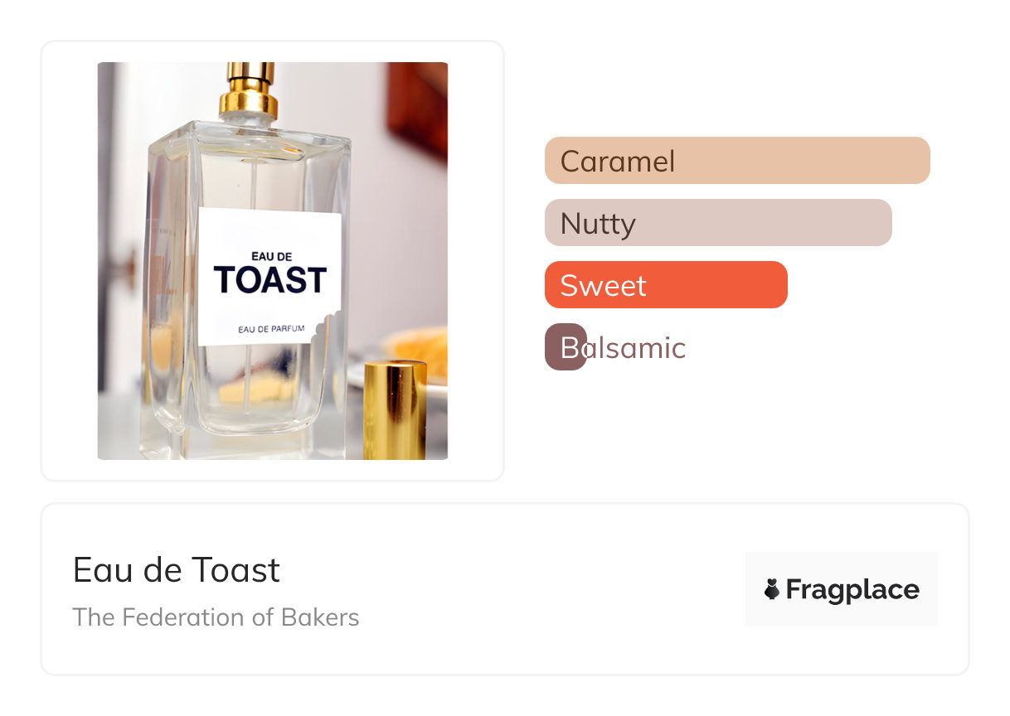Click the word Nutty in the second bar
The width and height of the screenshot is (1010, 716).
[598, 223]
